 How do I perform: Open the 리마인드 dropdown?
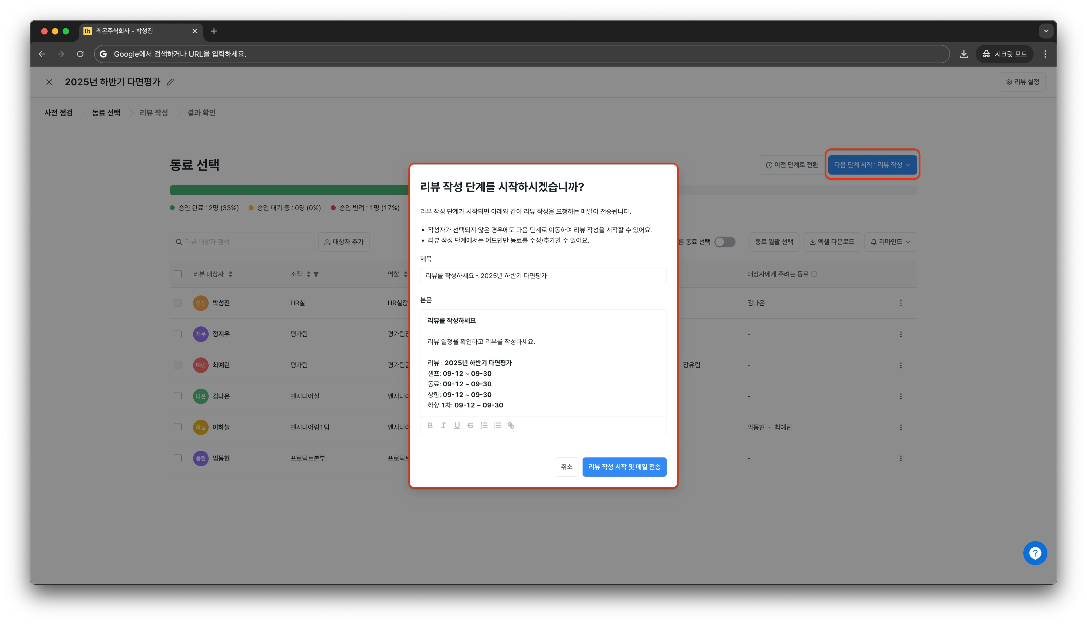890,242
